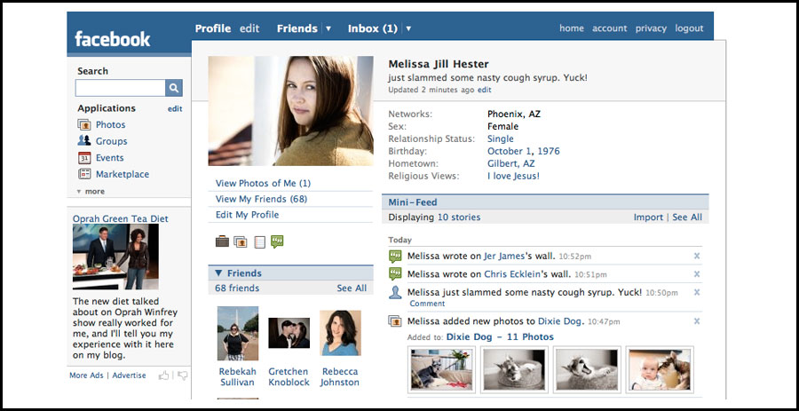Dismiss the Dixie Dog photos story

pyautogui.click(x=697, y=321)
